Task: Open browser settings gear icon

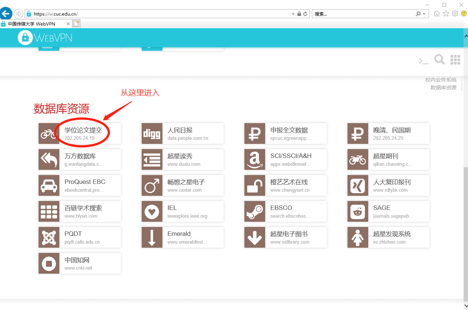Action: pyautogui.click(x=455, y=14)
